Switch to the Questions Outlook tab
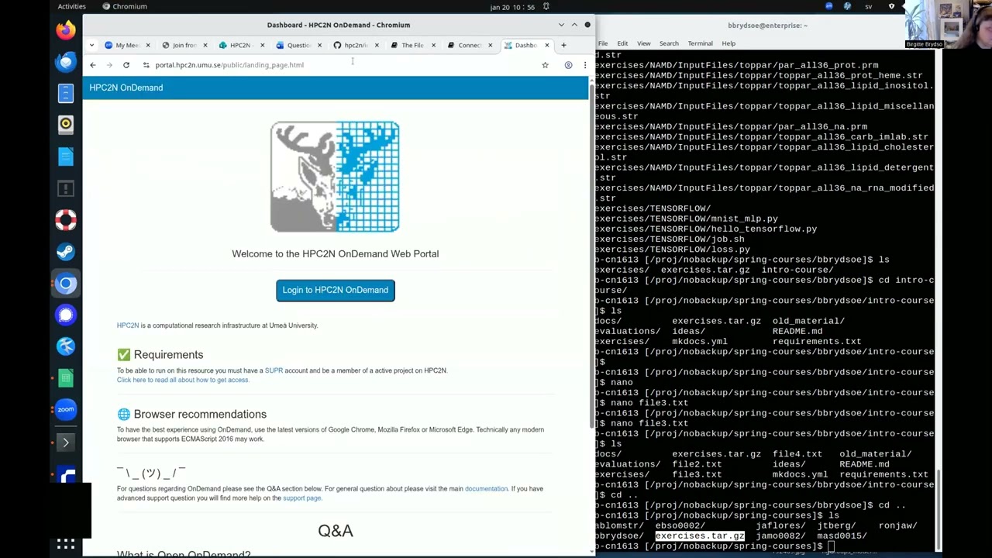This screenshot has width=992, height=558. (298, 45)
